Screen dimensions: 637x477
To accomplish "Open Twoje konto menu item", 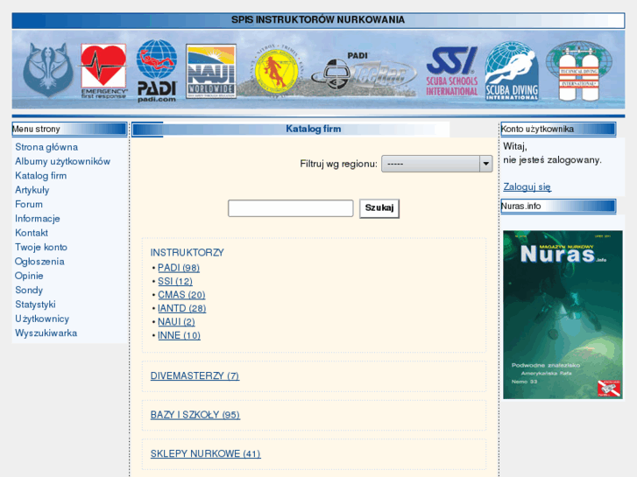I will pos(41,247).
